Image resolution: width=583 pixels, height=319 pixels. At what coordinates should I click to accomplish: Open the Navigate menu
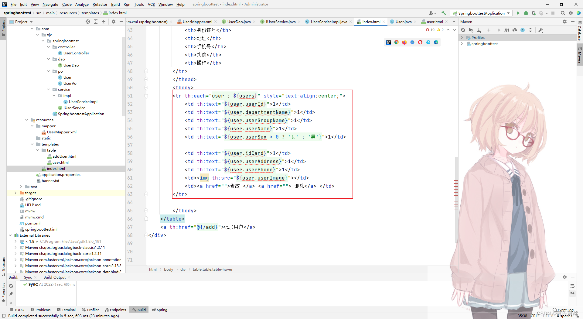pyautogui.click(x=50, y=4)
